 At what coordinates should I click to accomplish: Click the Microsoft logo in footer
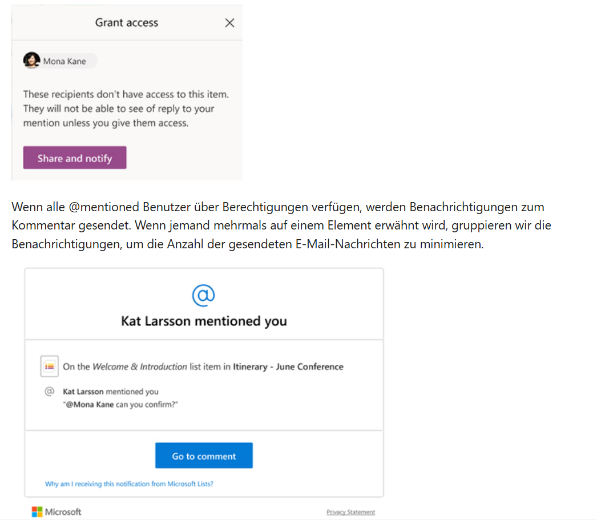click(57, 511)
